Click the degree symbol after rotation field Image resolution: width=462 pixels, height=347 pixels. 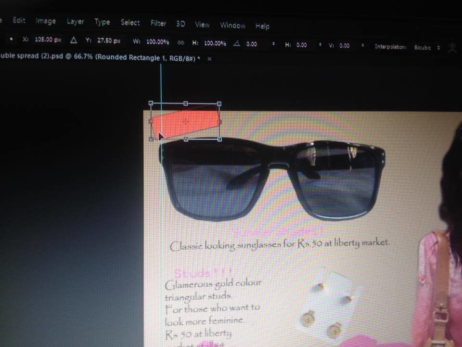click(x=273, y=44)
